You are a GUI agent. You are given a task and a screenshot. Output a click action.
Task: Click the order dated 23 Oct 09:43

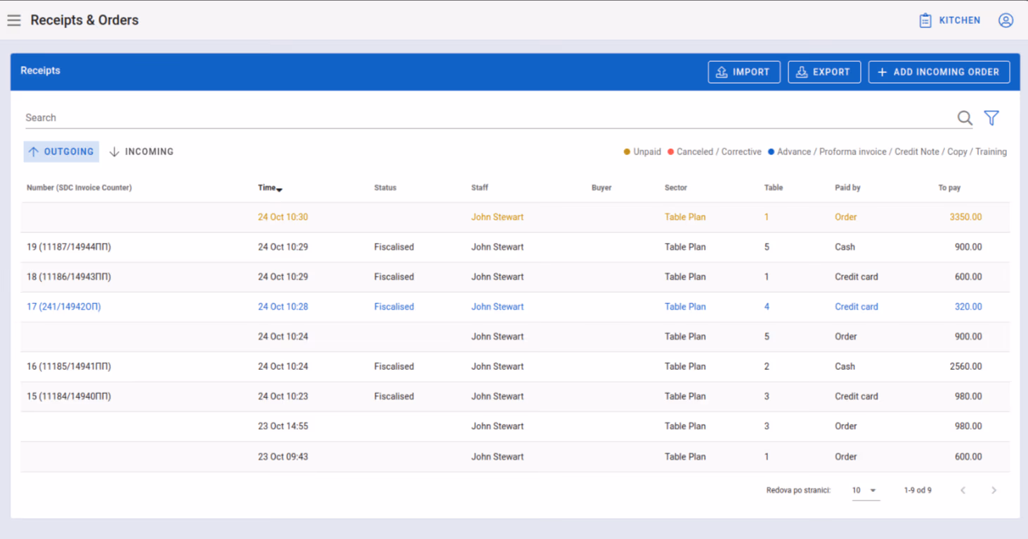515,457
